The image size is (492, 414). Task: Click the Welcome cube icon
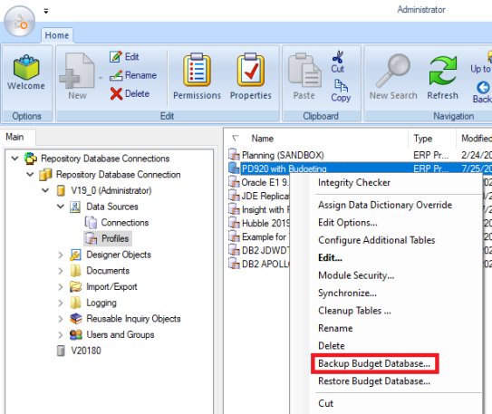pos(26,67)
